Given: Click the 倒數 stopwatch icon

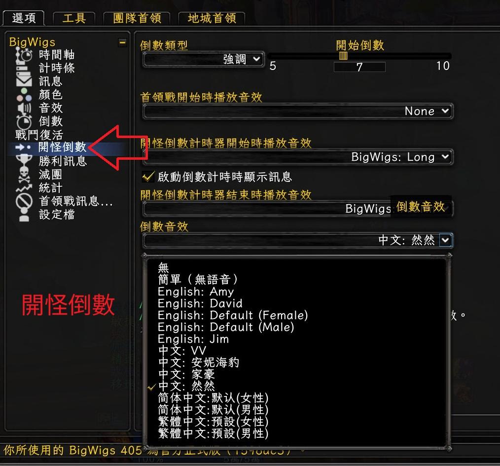Looking at the screenshot, I should point(24,121).
